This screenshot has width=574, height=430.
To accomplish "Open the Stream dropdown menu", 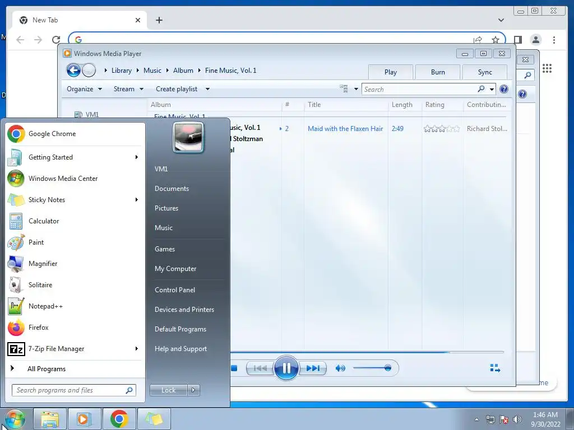I will 128,89.
